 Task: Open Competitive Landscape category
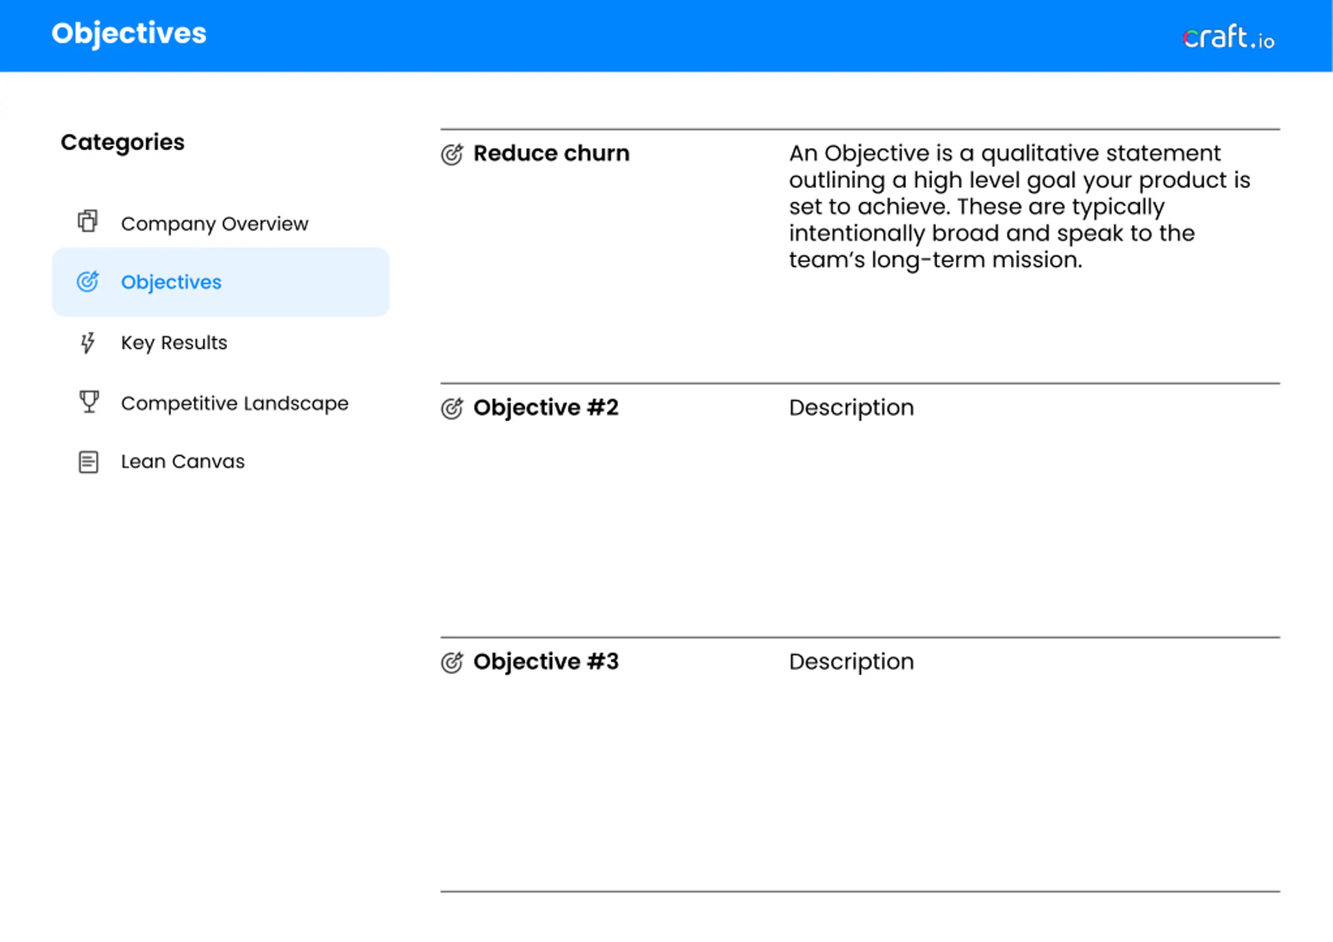tap(234, 403)
